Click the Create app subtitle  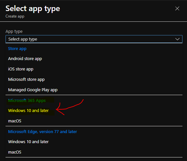click(x=15, y=16)
